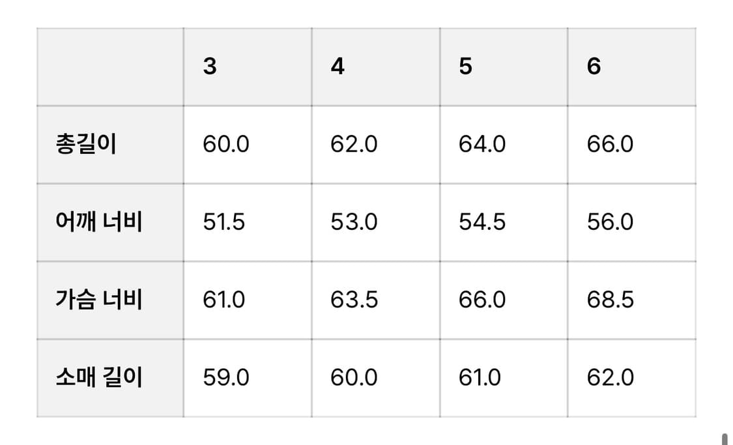Select the 가슴 너비 row label
The image size is (733, 445).
coord(99,300)
